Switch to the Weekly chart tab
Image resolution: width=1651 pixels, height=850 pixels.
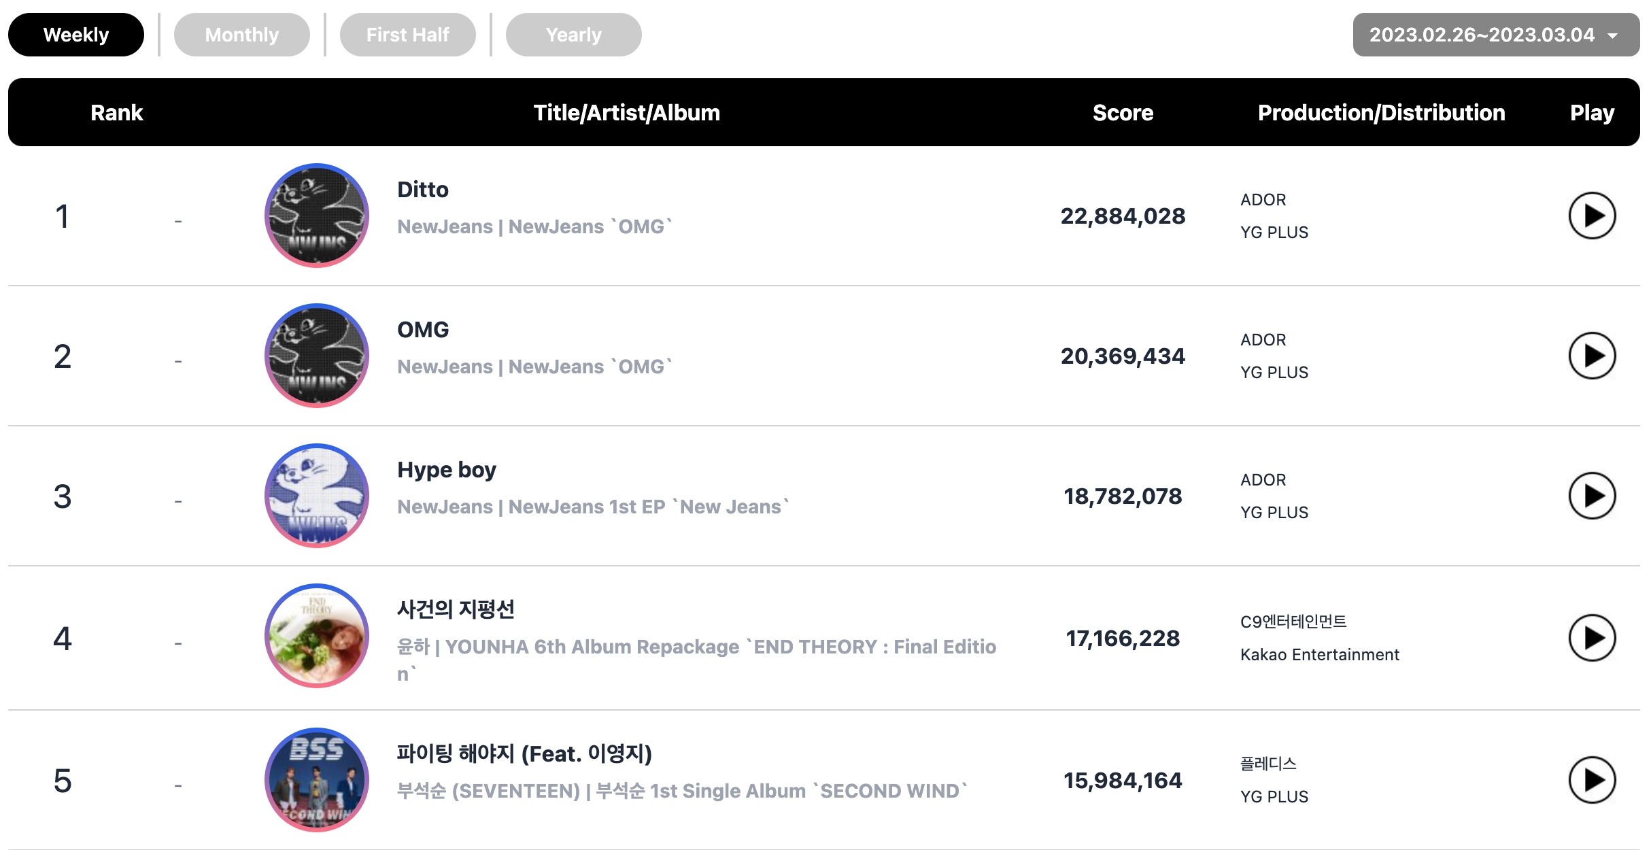76,35
